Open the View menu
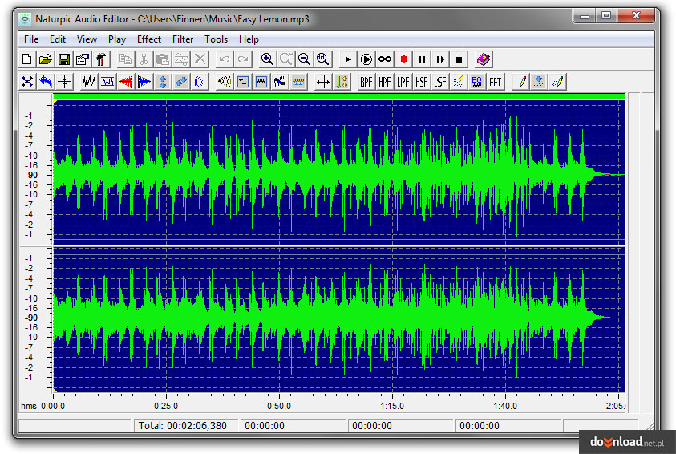Viewport: 676px width, 454px height. [87, 39]
